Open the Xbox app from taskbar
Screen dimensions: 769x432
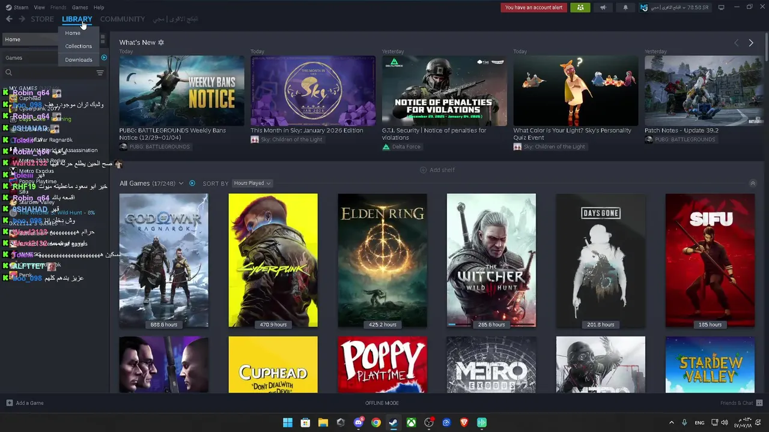coord(411,422)
